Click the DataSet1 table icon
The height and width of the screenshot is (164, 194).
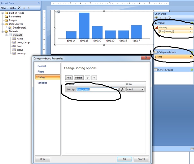tap(10, 35)
